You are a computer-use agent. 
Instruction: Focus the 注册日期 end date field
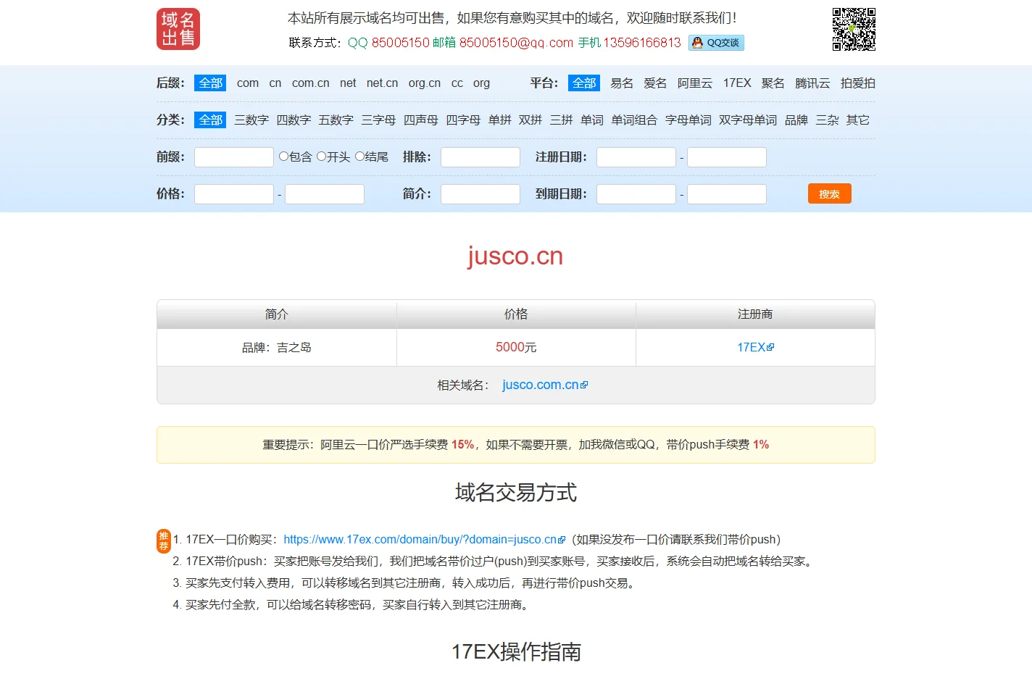(727, 157)
